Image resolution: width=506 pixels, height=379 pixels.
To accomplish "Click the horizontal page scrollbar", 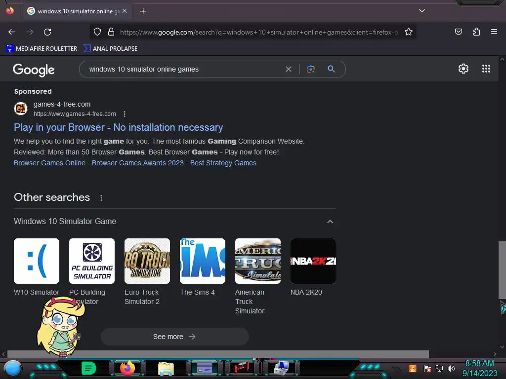I will click(x=218, y=354).
